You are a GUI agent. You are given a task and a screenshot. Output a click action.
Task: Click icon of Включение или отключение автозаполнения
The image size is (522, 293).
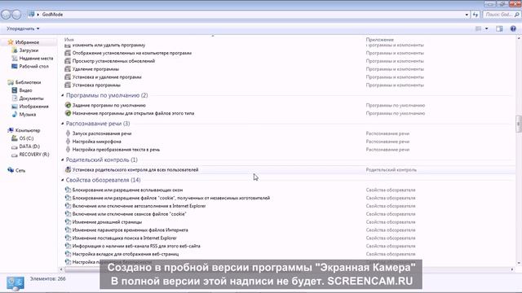tap(68, 206)
